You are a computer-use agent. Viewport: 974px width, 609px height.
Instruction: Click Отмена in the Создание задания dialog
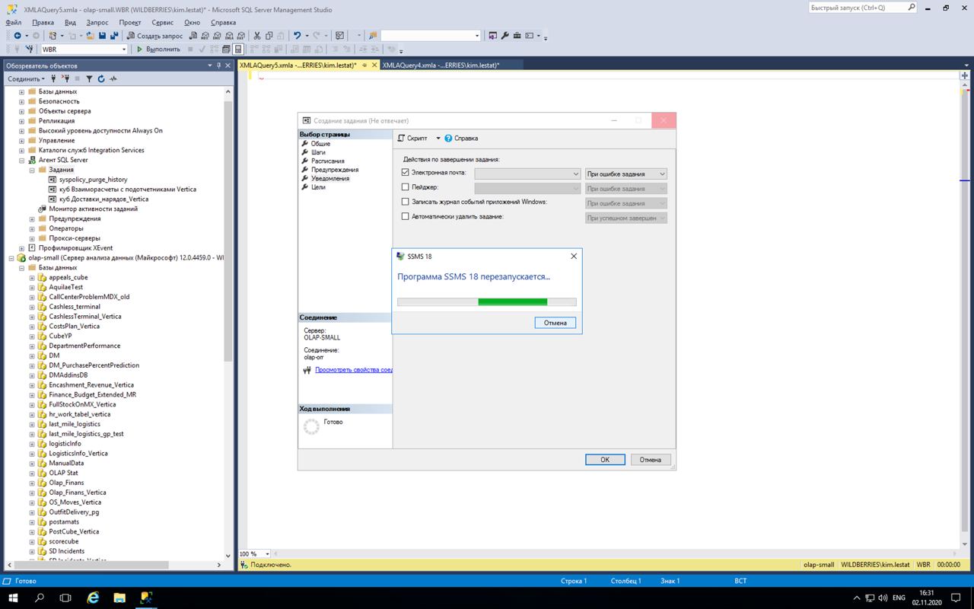pyautogui.click(x=651, y=460)
